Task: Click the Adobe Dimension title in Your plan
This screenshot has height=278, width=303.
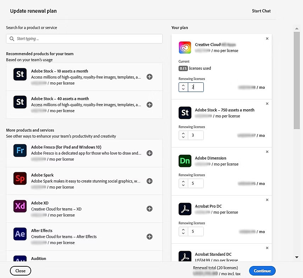Action: tap(211, 158)
